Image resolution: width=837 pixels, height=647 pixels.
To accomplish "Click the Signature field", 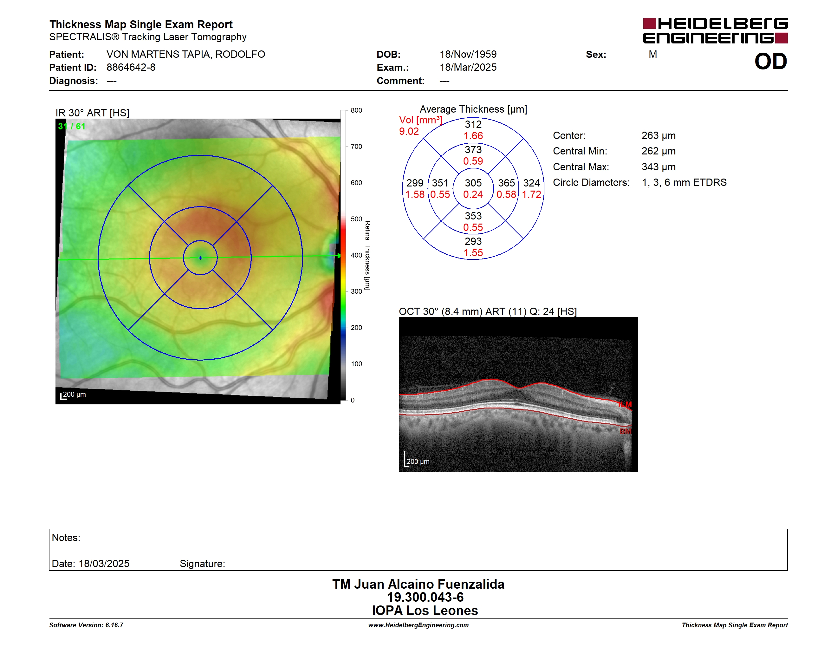I will pyautogui.click(x=202, y=564).
